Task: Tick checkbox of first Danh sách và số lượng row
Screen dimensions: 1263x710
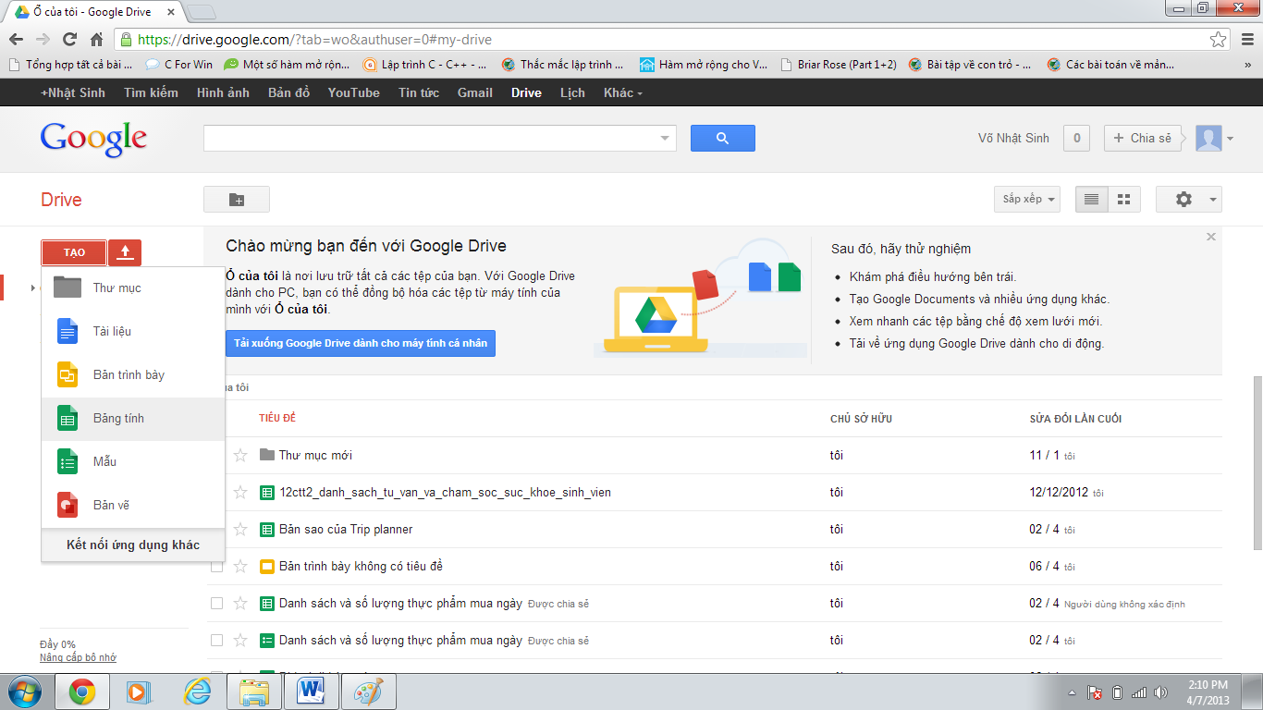Action: point(216,603)
